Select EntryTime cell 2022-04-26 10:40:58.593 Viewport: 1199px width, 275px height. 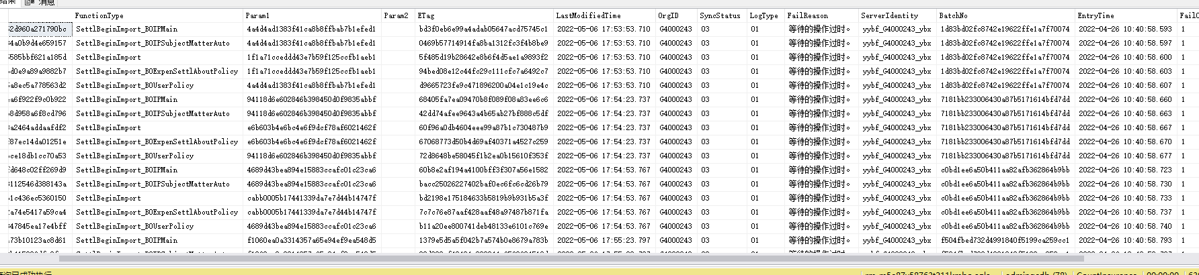pyautogui.click(x=1125, y=30)
